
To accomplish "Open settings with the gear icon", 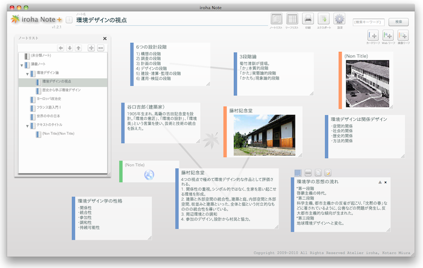I will click(340, 19).
